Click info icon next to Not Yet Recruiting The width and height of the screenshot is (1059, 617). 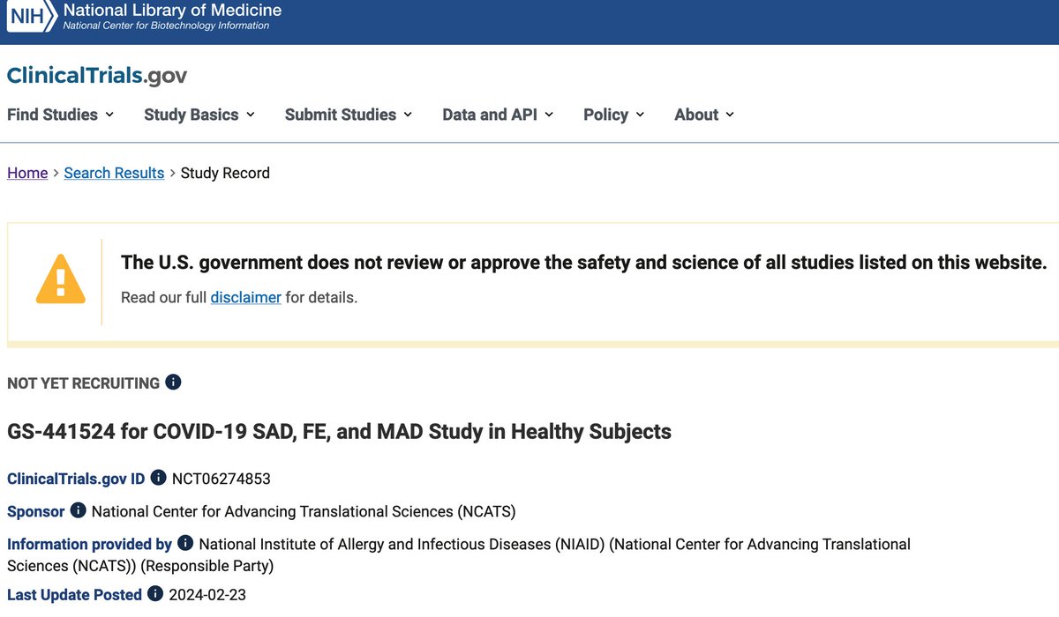coord(174,383)
